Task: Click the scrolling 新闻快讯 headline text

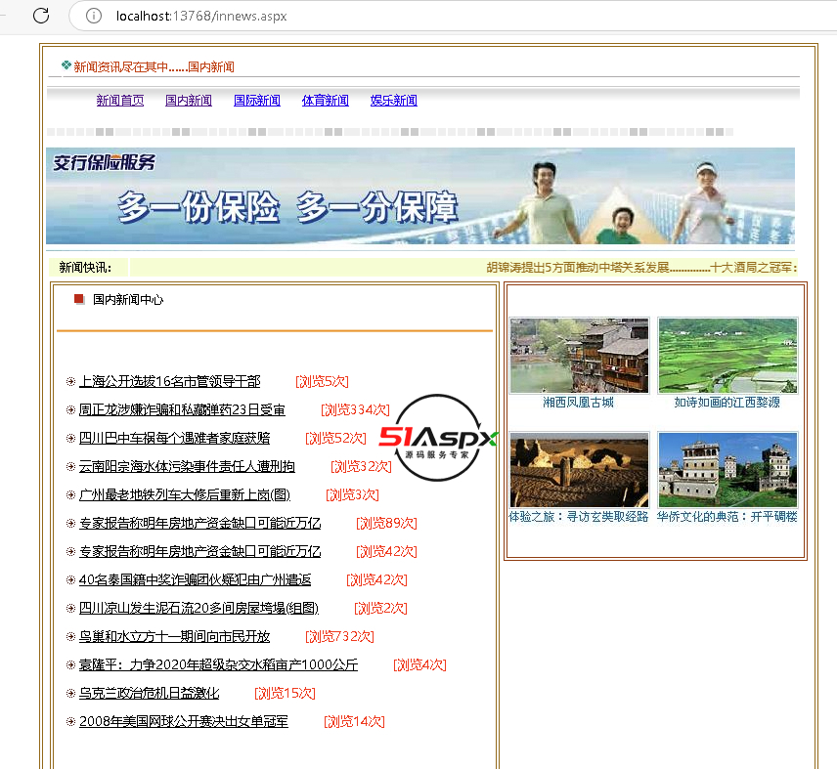Action: point(641,267)
